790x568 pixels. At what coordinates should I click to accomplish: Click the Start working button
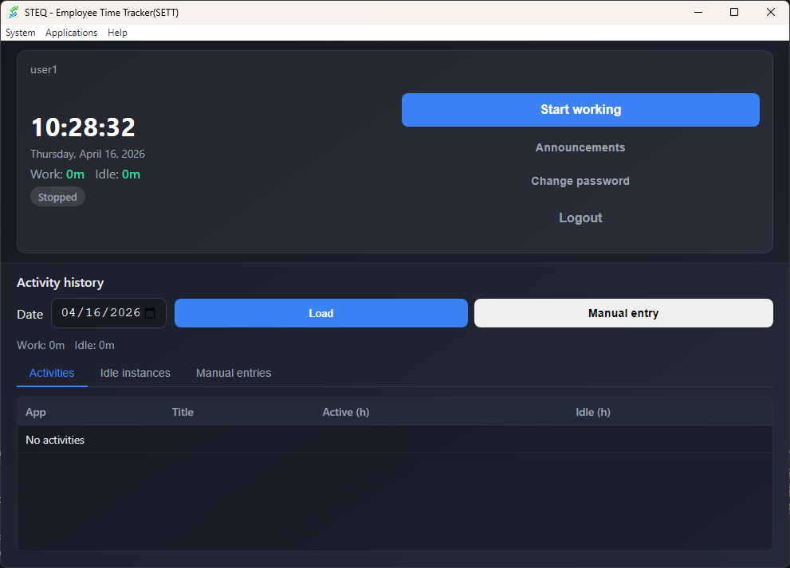point(580,110)
